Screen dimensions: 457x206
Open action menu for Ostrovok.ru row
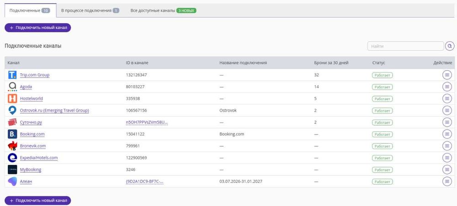447,110
